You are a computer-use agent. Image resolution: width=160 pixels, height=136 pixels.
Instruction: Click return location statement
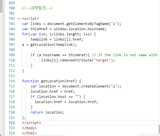click(47, 112)
